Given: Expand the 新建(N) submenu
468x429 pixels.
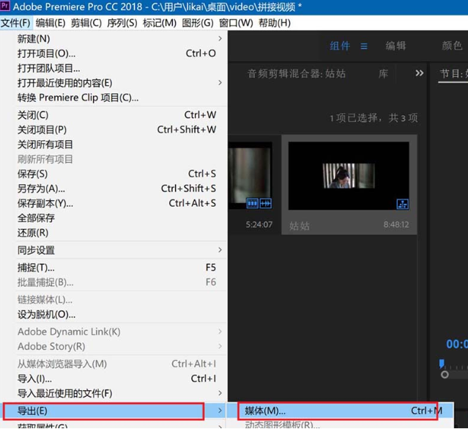Looking at the screenshot, I should click(x=114, y=39).
